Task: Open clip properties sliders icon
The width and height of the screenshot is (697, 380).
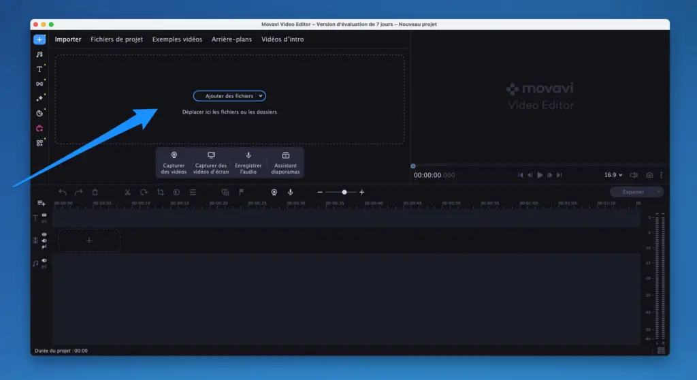Action: (193, 192)
